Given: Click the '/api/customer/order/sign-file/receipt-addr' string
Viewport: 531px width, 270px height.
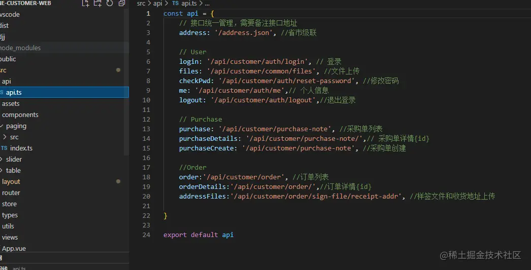Looking at the screenshot, I should point(316,197).
